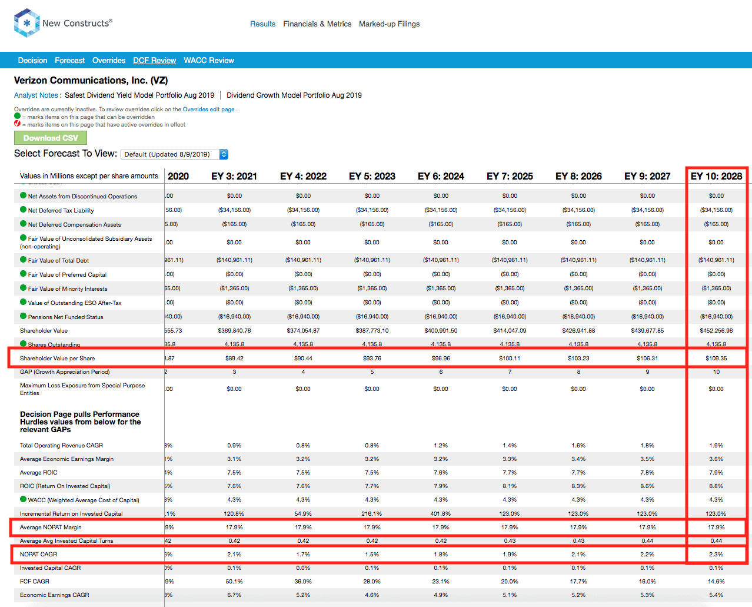The image size is (752, 607).
Task: Click green dot beside Net Assets from Discontinued Operations
Action: 24,195
